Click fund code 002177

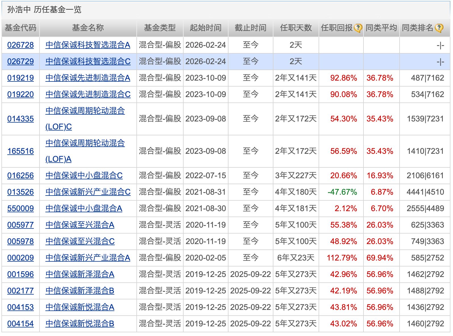click(20, 291)
